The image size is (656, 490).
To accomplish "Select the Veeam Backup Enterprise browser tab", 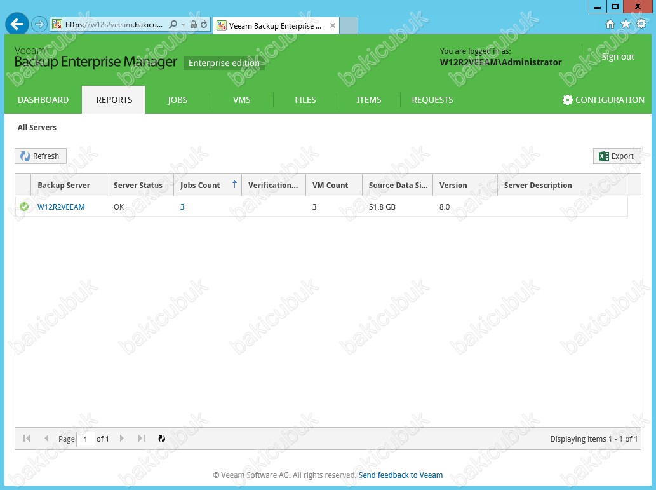I will pyautogui.click(x=276, y=25).
